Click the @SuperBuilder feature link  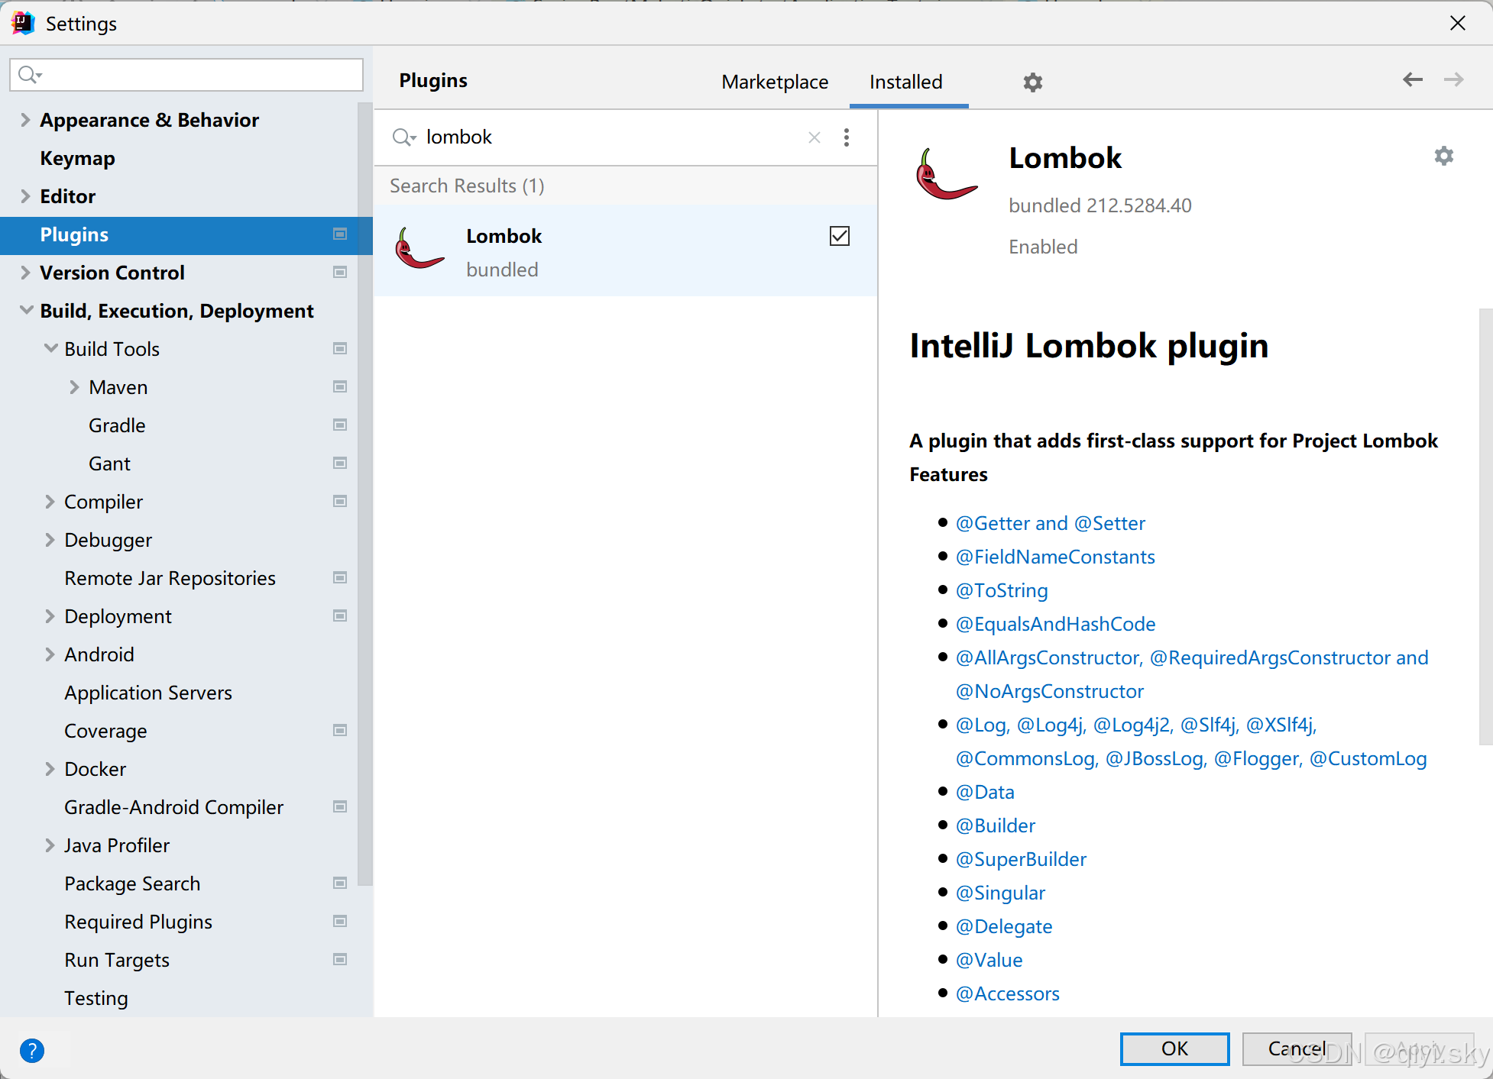(x=1021, y=859)
